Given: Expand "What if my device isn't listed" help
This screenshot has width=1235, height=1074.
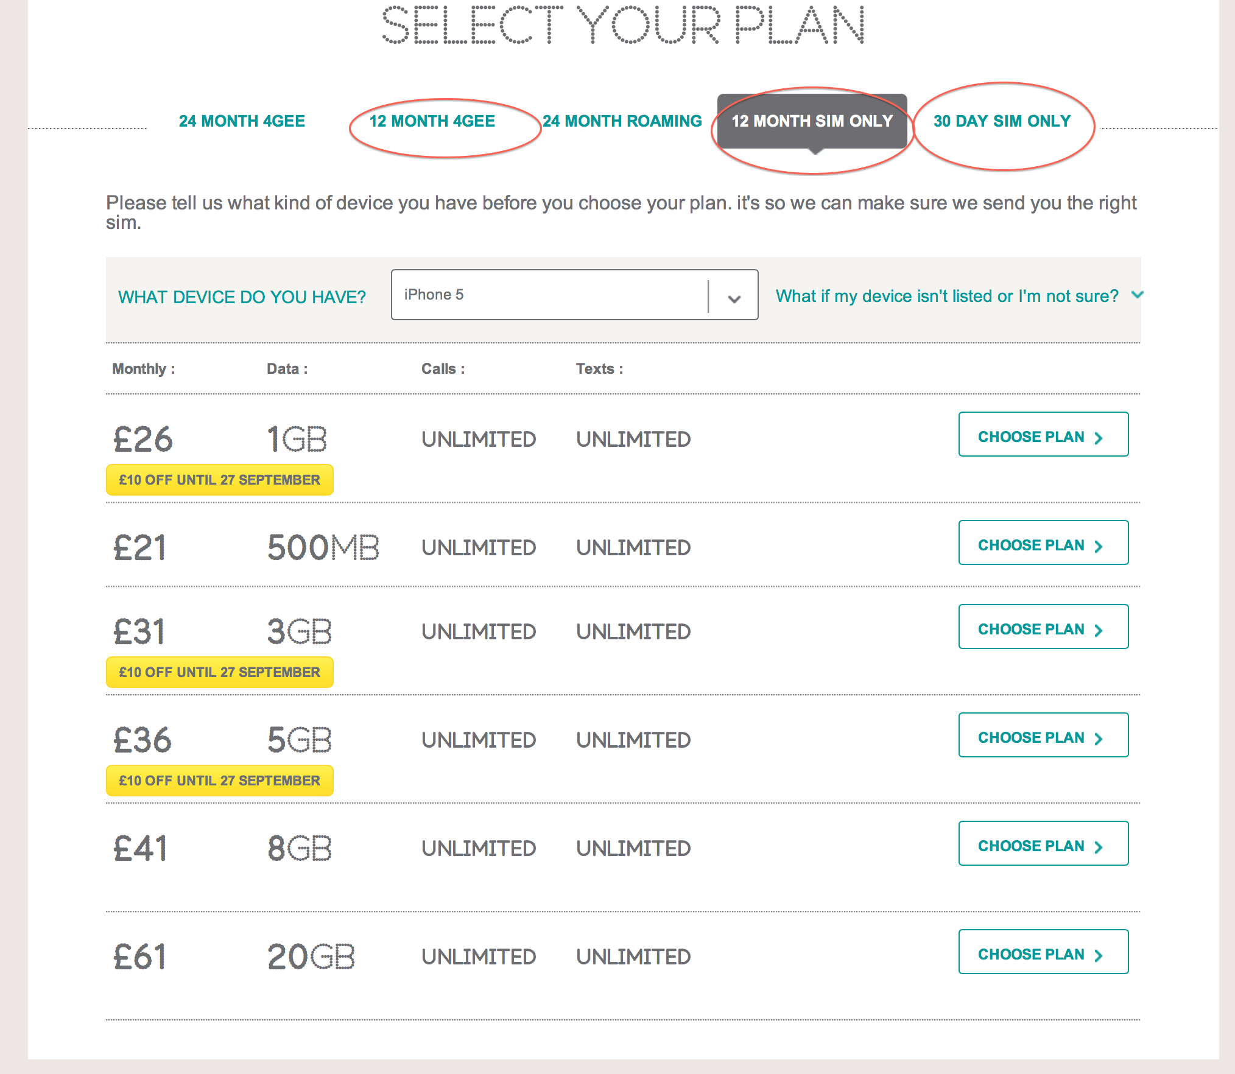Looking at the screenshot, I should tap(947, 296).
